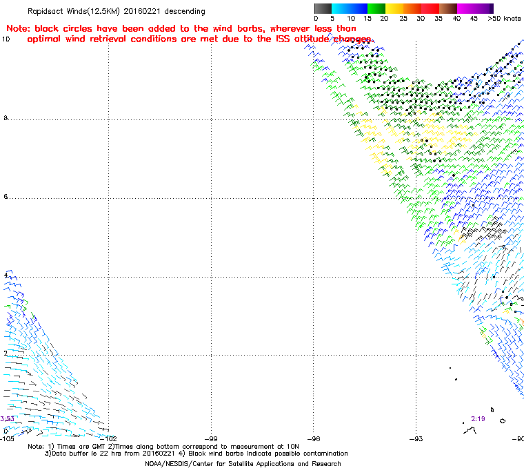Click the red 'Note: black circles have been added' line
The image size is (524, 475).
[x=181, y=28]
